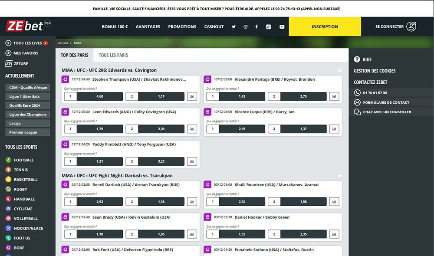434x256 pixels.
Task: Star the UFC Fight Night Dariush event
Action: pyautogui.click(x=339, y=176)
